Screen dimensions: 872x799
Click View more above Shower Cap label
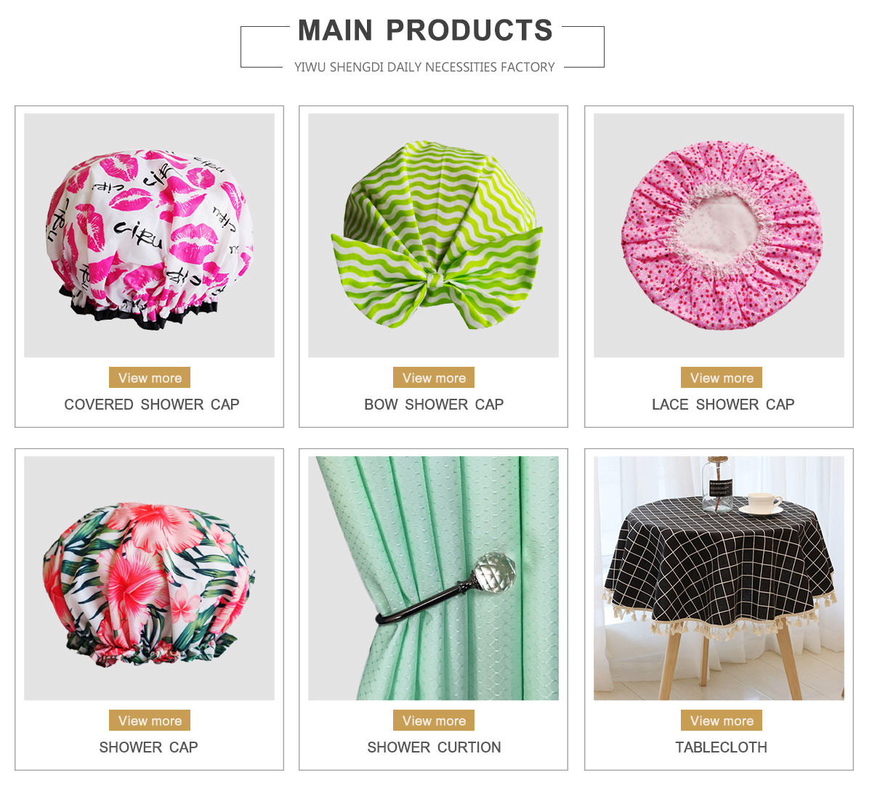pyautogui.click(x=150, y=721)
